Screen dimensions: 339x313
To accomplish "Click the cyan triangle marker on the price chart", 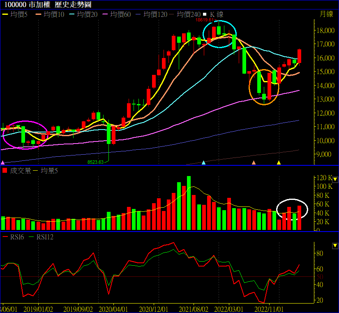I will click(x=204, y=162).
